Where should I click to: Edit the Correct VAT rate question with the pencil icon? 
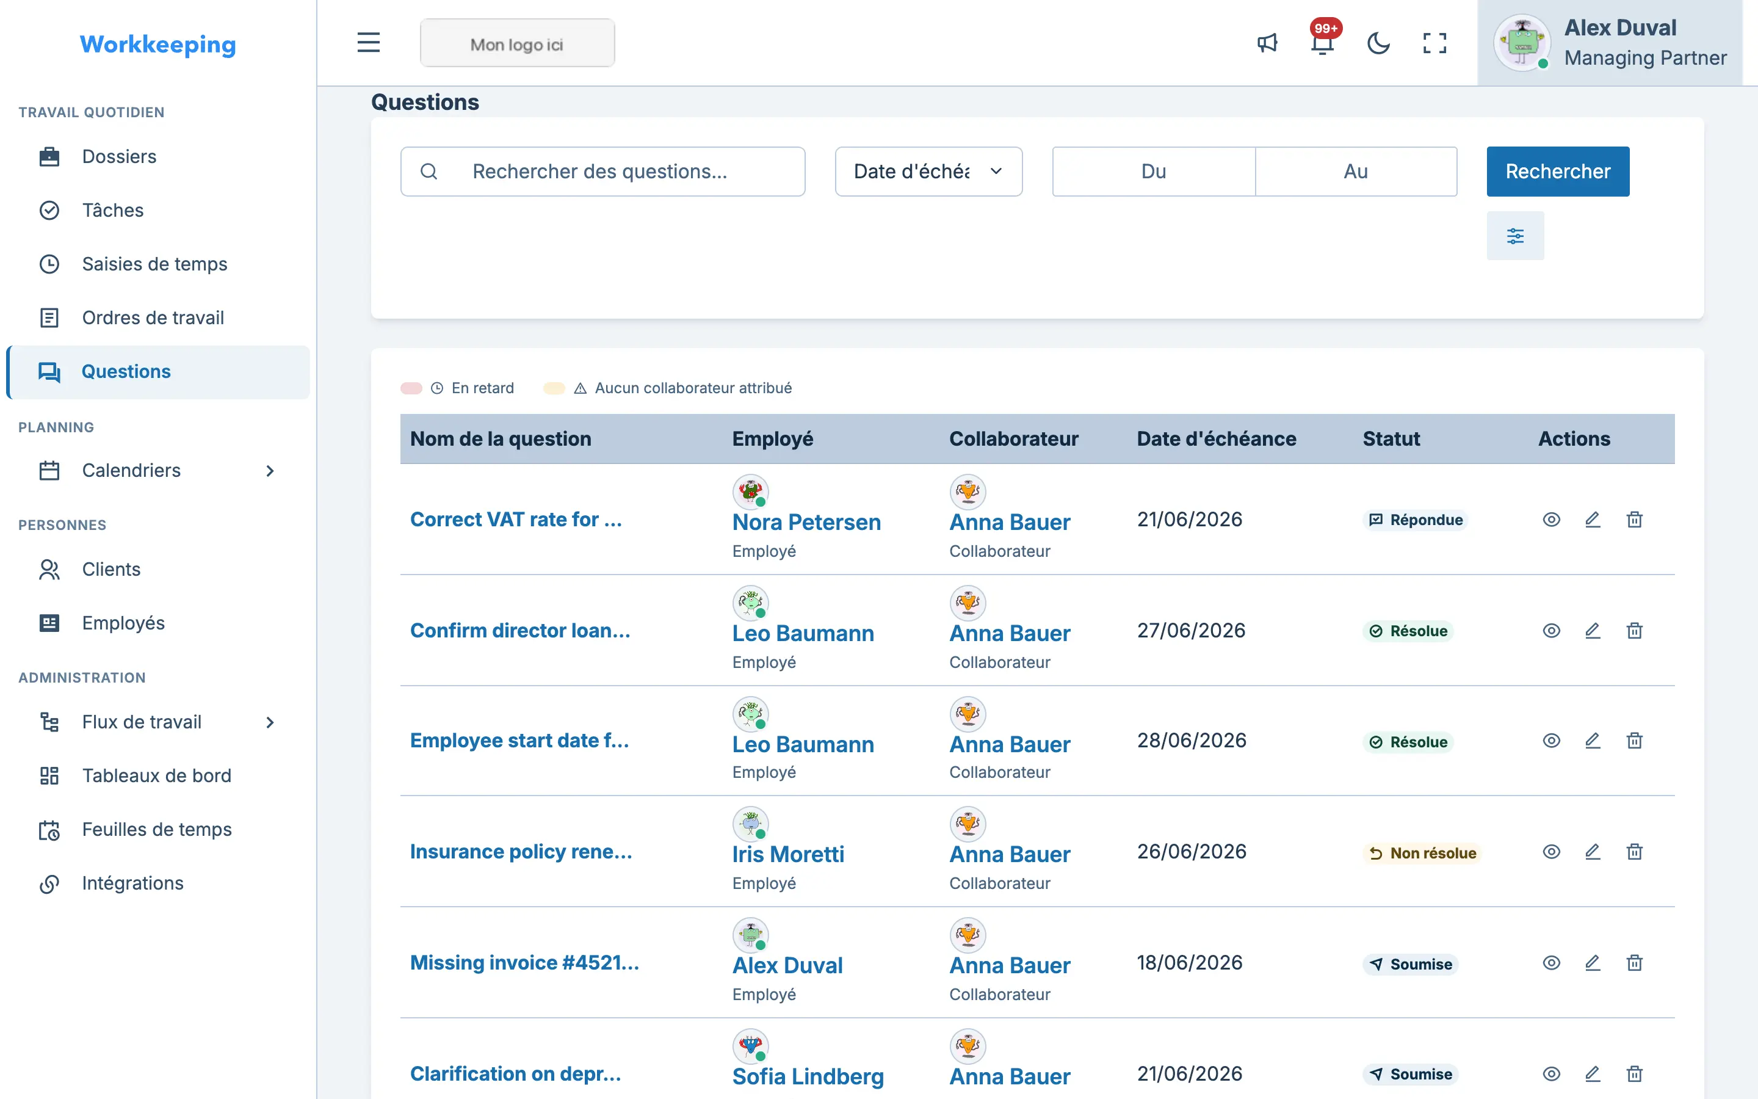click(1593, 519)
